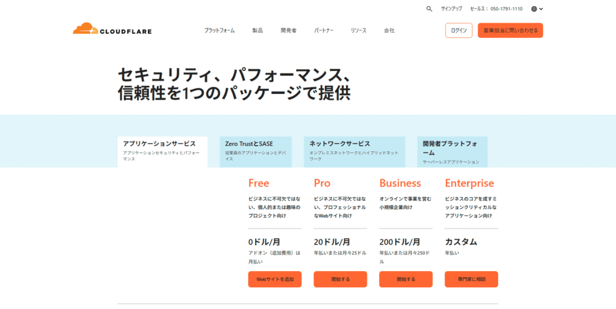Click the Enterprise plan heading
The width and height of the screenshot is (616, 309).
point(469,183)
